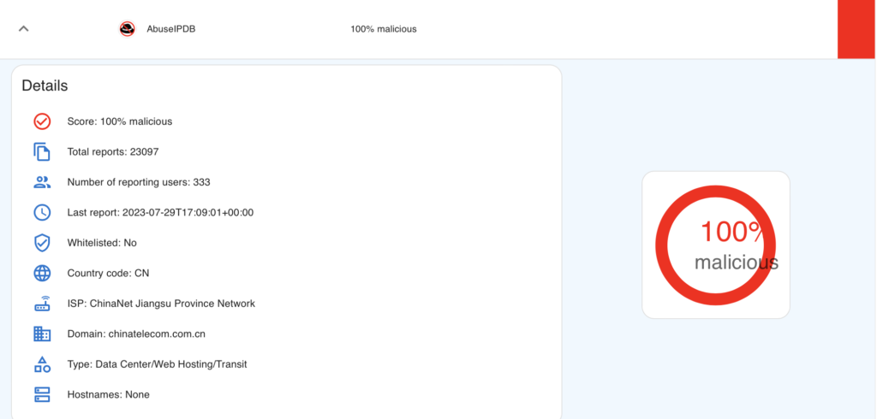877x419 pixels.
Task: Click the red checkmark score icon
Action: click(42, 121)
